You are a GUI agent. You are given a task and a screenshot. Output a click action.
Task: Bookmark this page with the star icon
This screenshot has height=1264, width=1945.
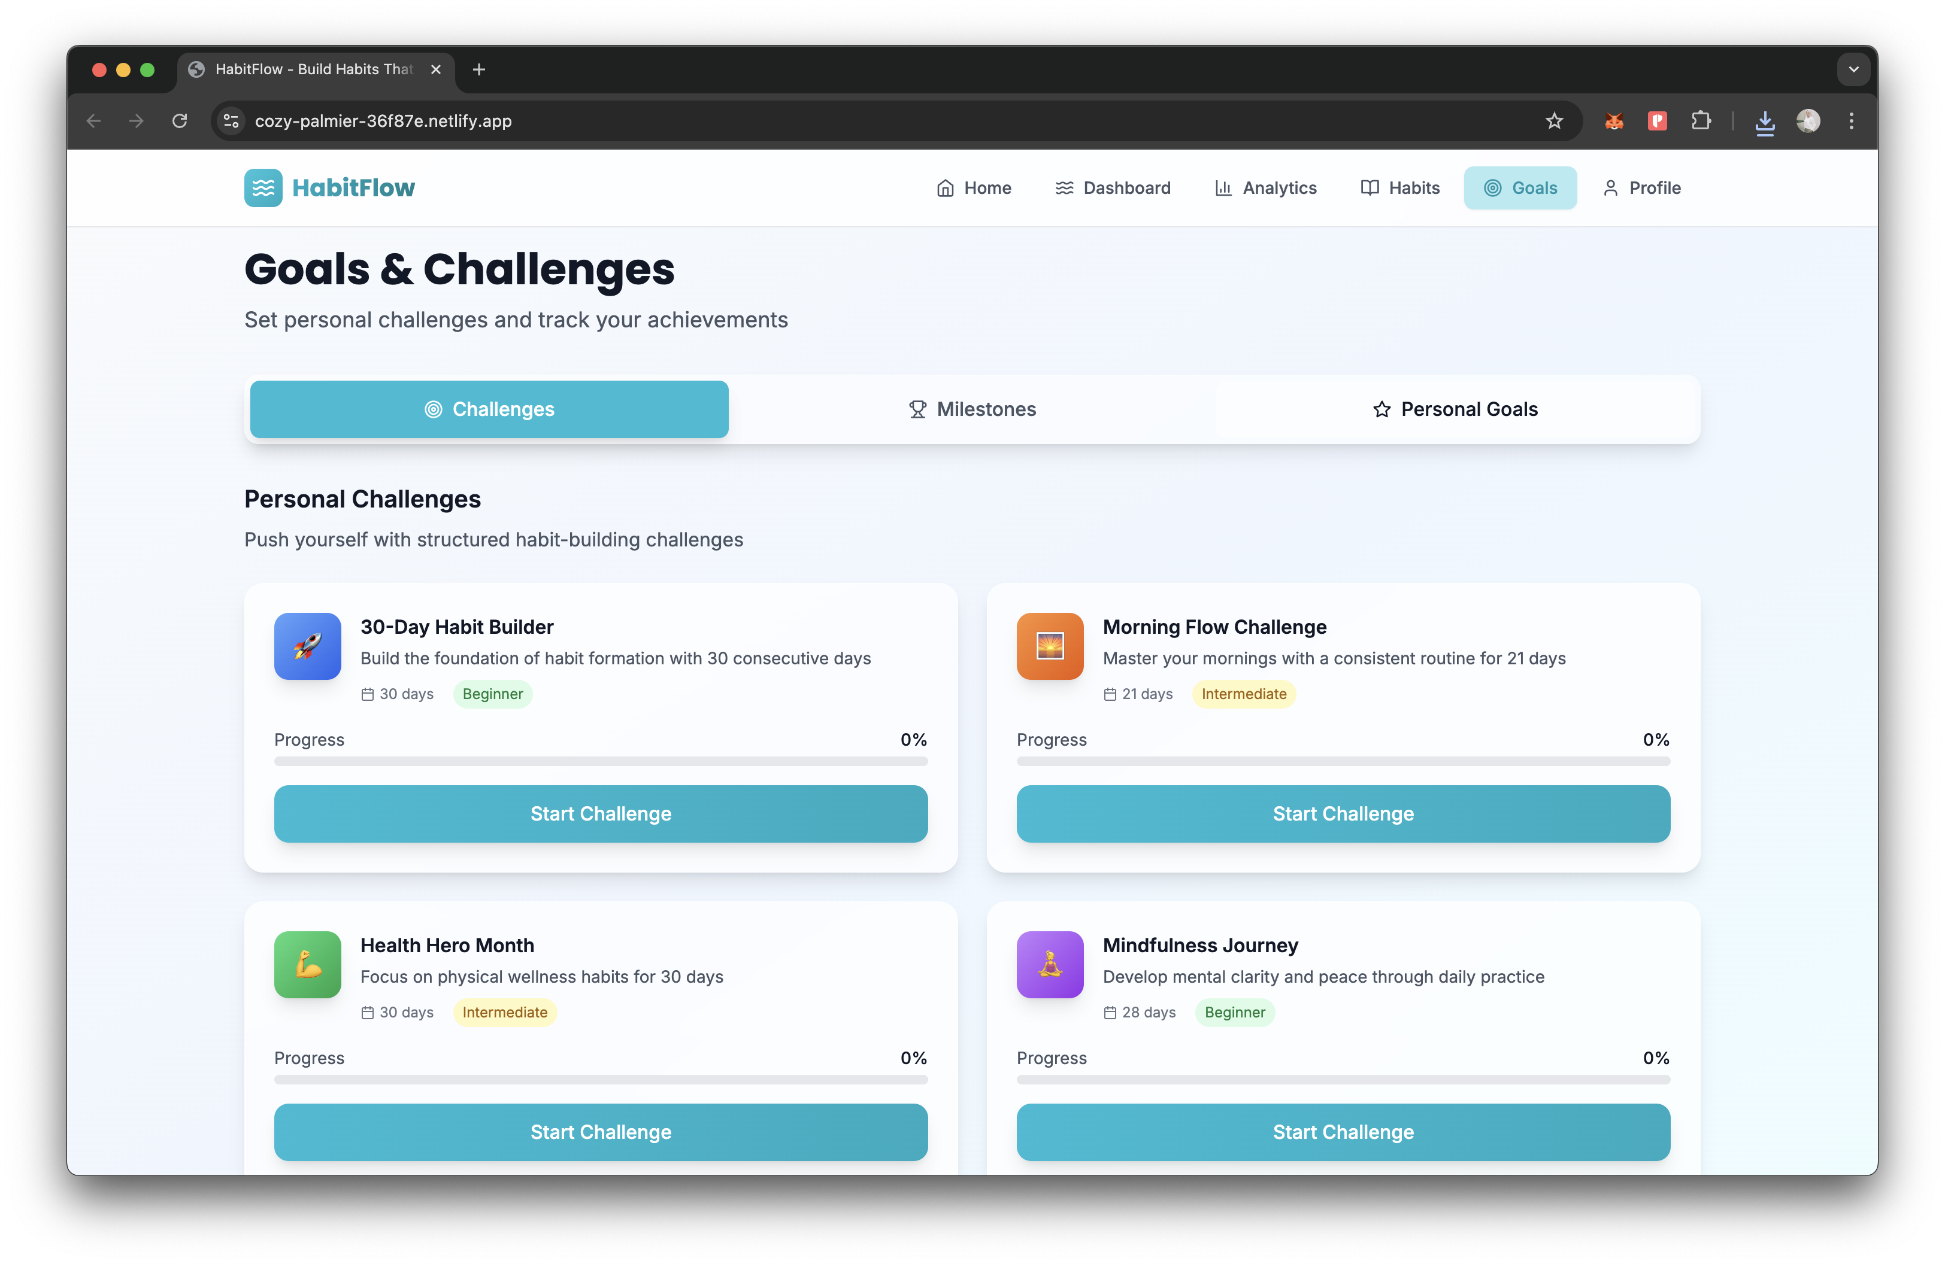(x=1555, y=121)
